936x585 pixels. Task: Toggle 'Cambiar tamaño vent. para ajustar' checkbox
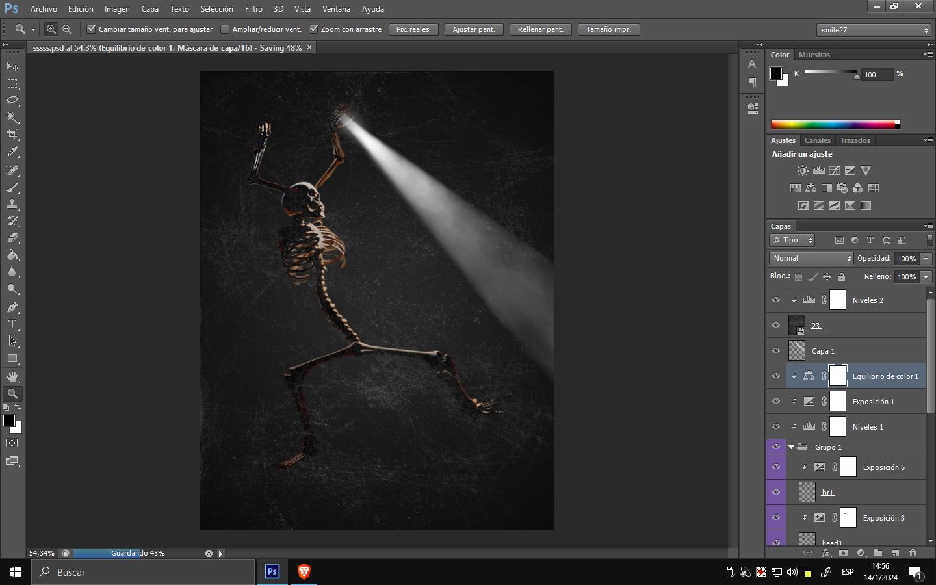[x=92, y=29]
